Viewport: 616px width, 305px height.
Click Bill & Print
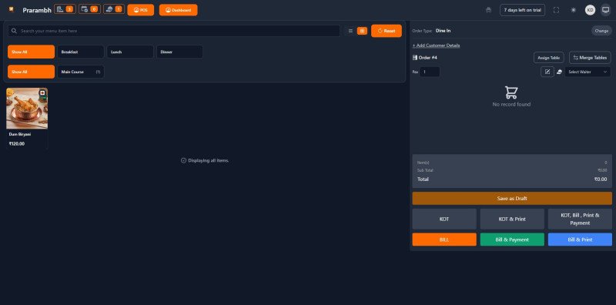point(580,240)
